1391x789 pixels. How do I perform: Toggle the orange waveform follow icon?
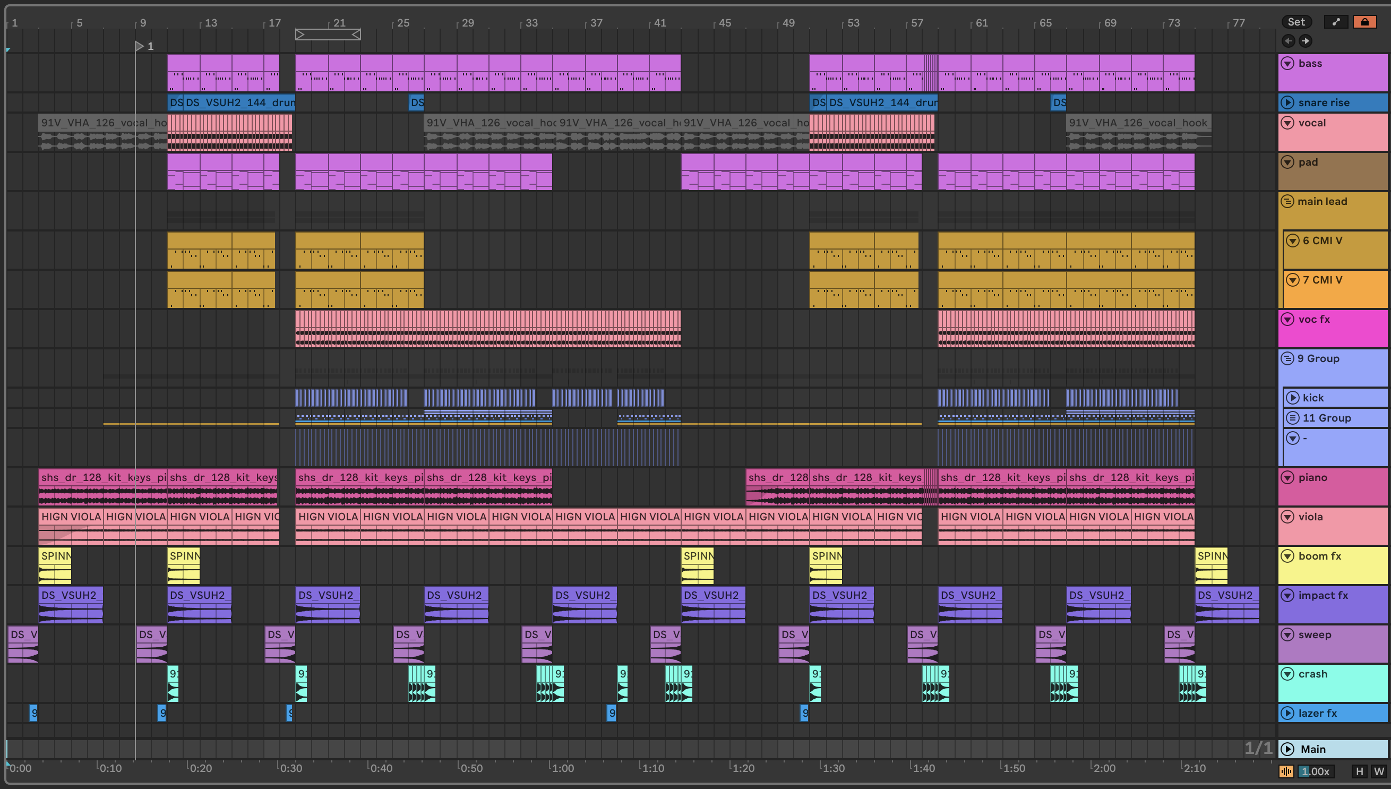[1286, 771]
